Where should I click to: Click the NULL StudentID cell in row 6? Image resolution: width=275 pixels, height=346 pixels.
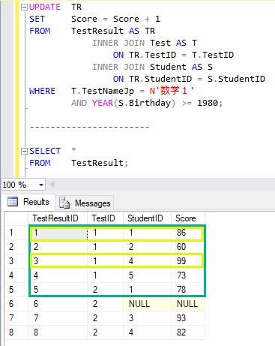[147, 304]
